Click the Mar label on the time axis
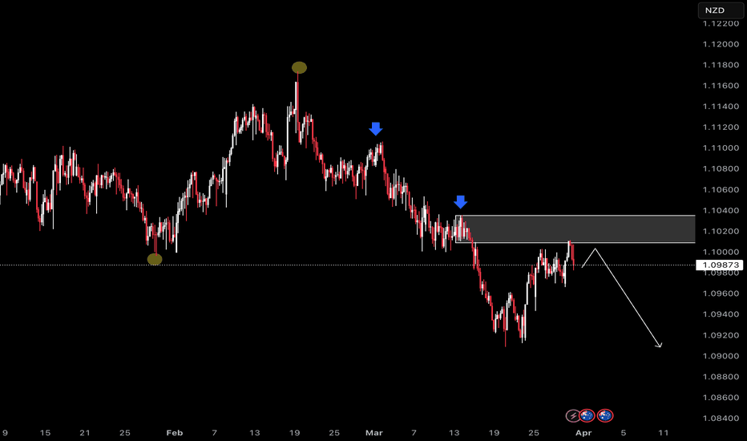747x441 pixels. pyautogui.click(x=374, y=433)
